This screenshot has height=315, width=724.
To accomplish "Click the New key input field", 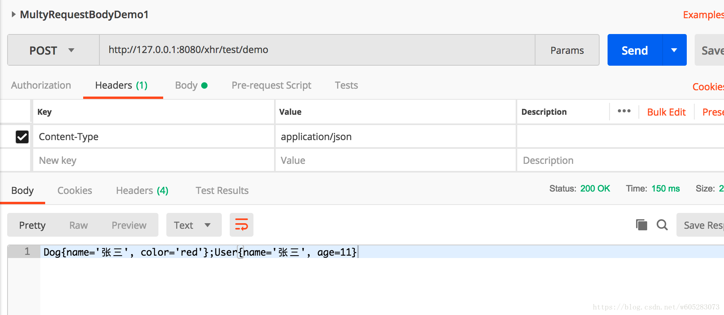I will click(x=154, y=160).
